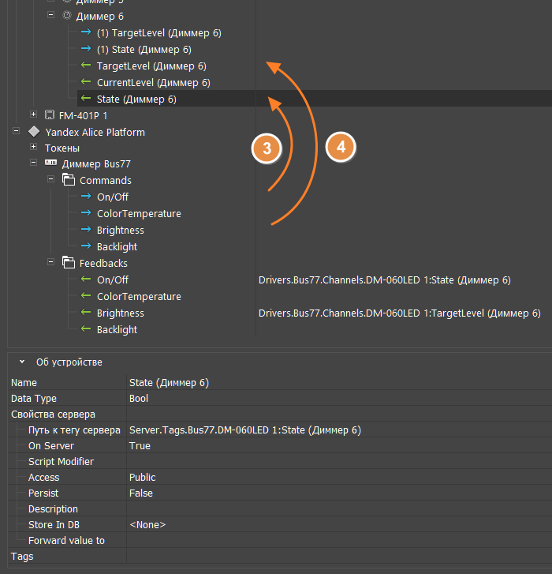This screenshot has height=574, width=552.
Task: Click the Commands folder icon
Action: click(x=68, y=181)
